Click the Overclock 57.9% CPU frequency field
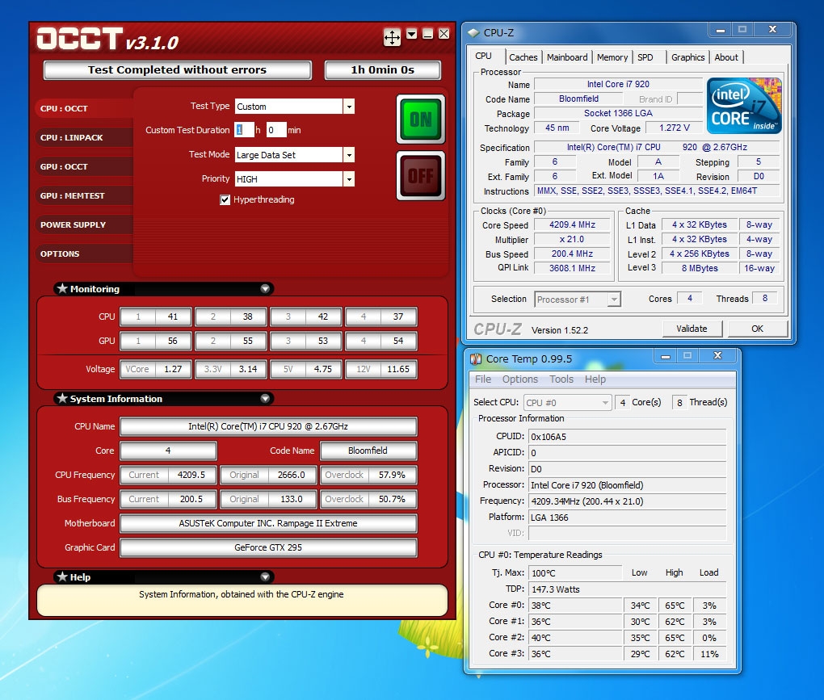This screenshot has height=700, width=824. pos(369,475)
